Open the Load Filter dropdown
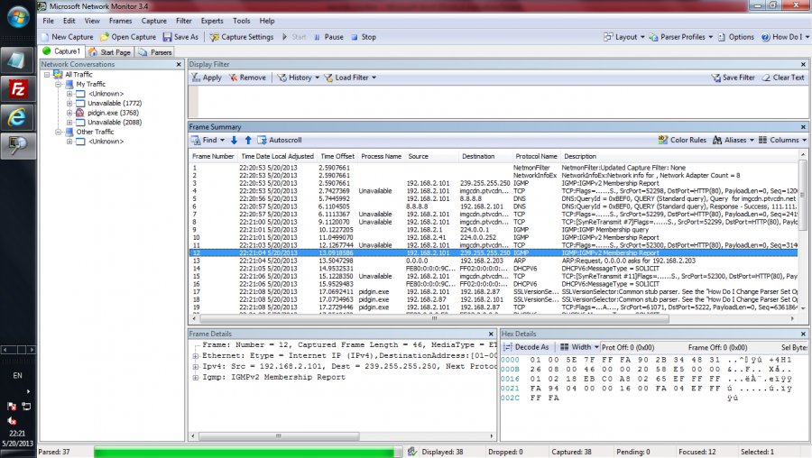This screenshot has width=812, height=458. tap(350, 78)
